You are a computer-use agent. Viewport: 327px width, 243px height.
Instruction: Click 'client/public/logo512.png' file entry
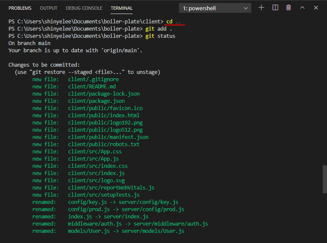point(105,130)
